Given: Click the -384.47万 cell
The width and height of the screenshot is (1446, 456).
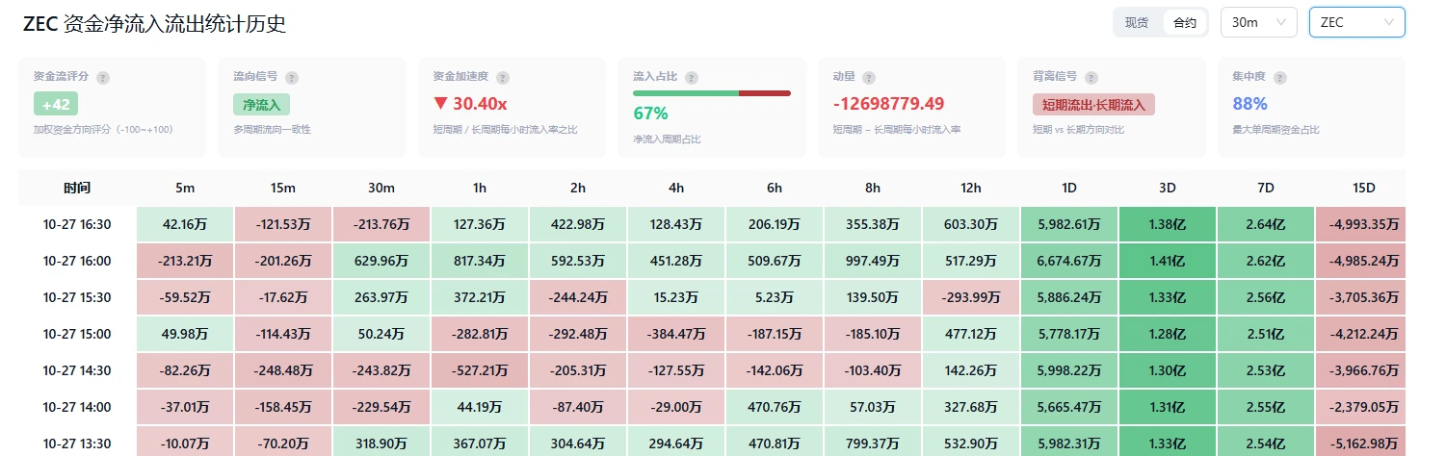Looking at the screenshot, I should tap(676, 334).
